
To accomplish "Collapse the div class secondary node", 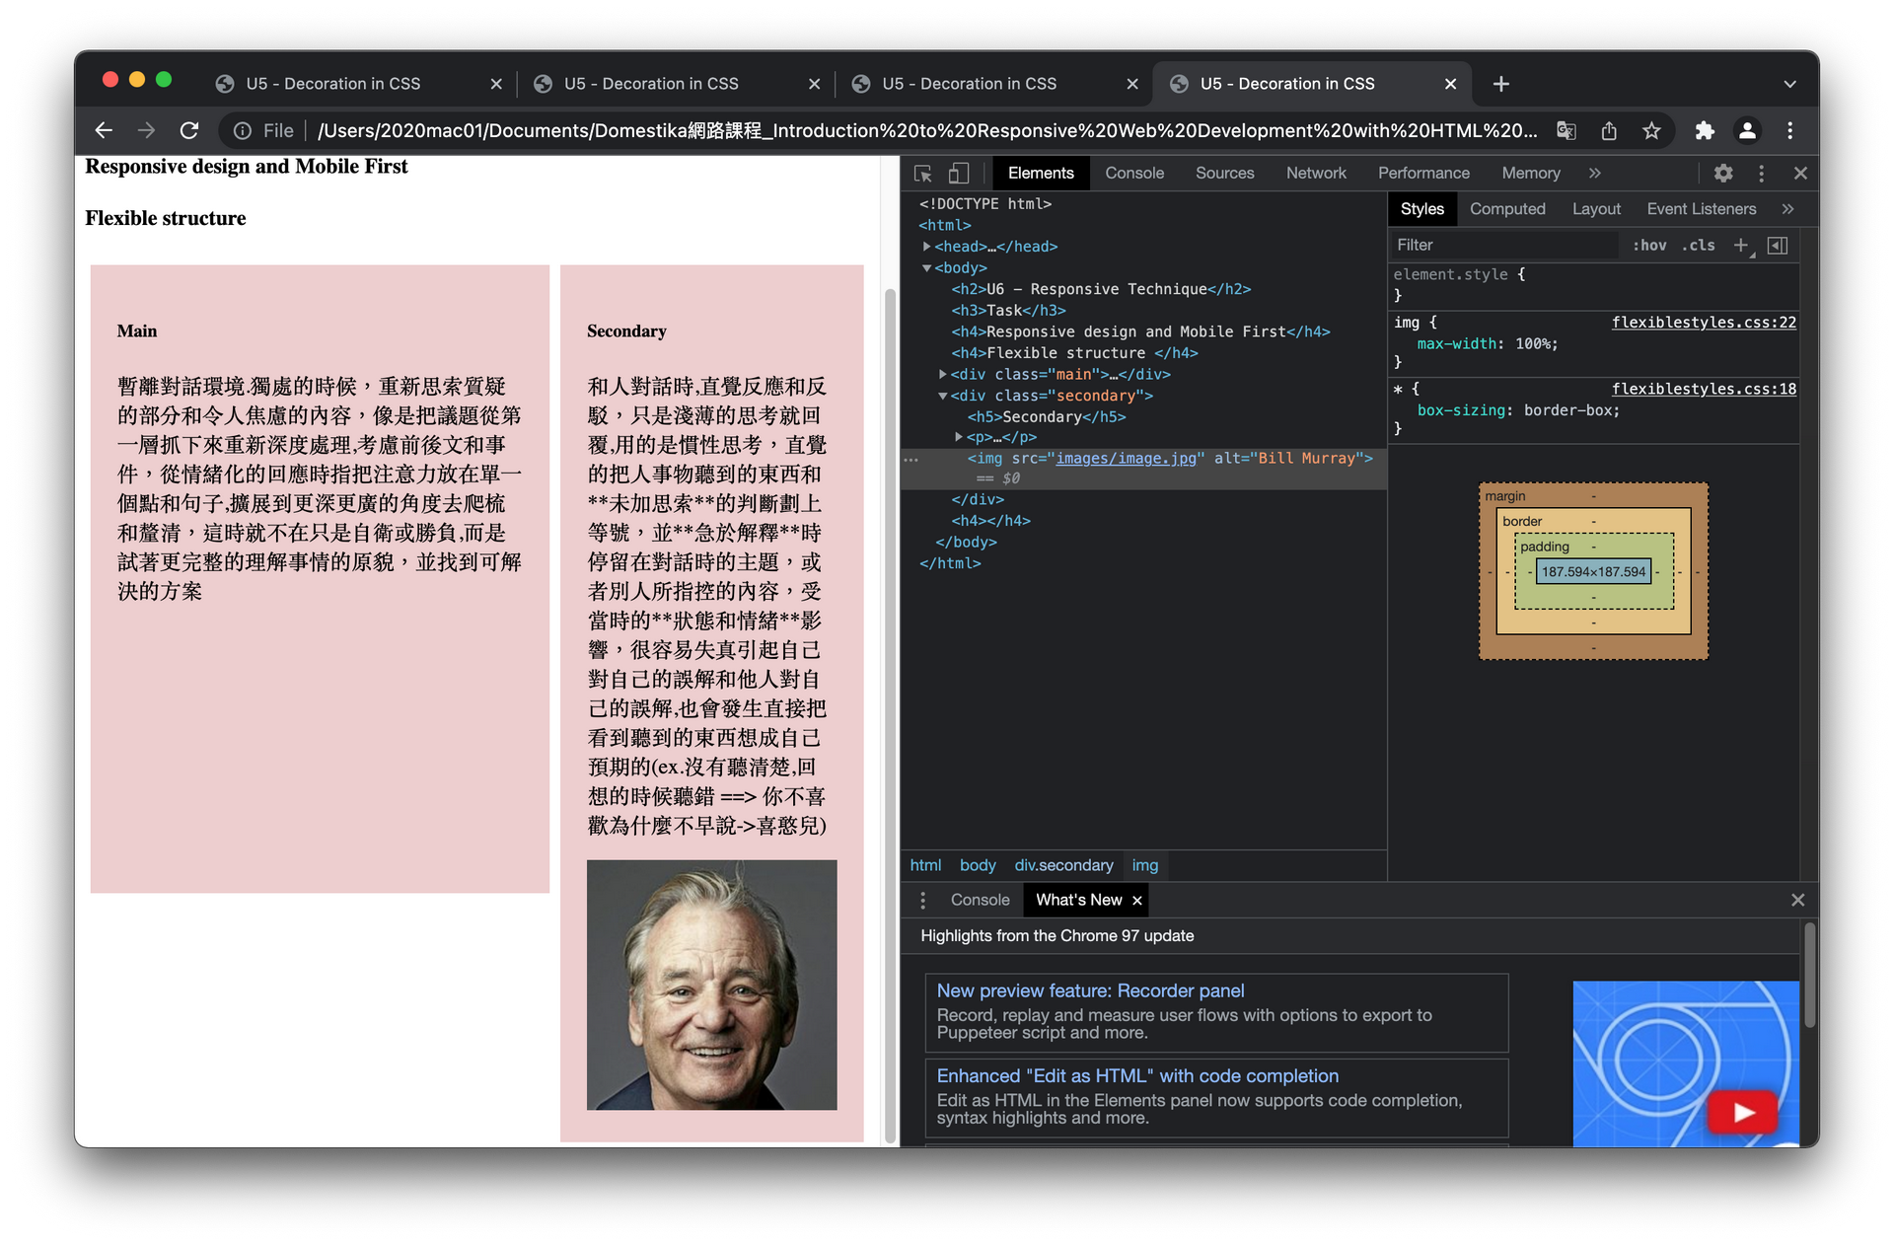I will tap(943, 396).
